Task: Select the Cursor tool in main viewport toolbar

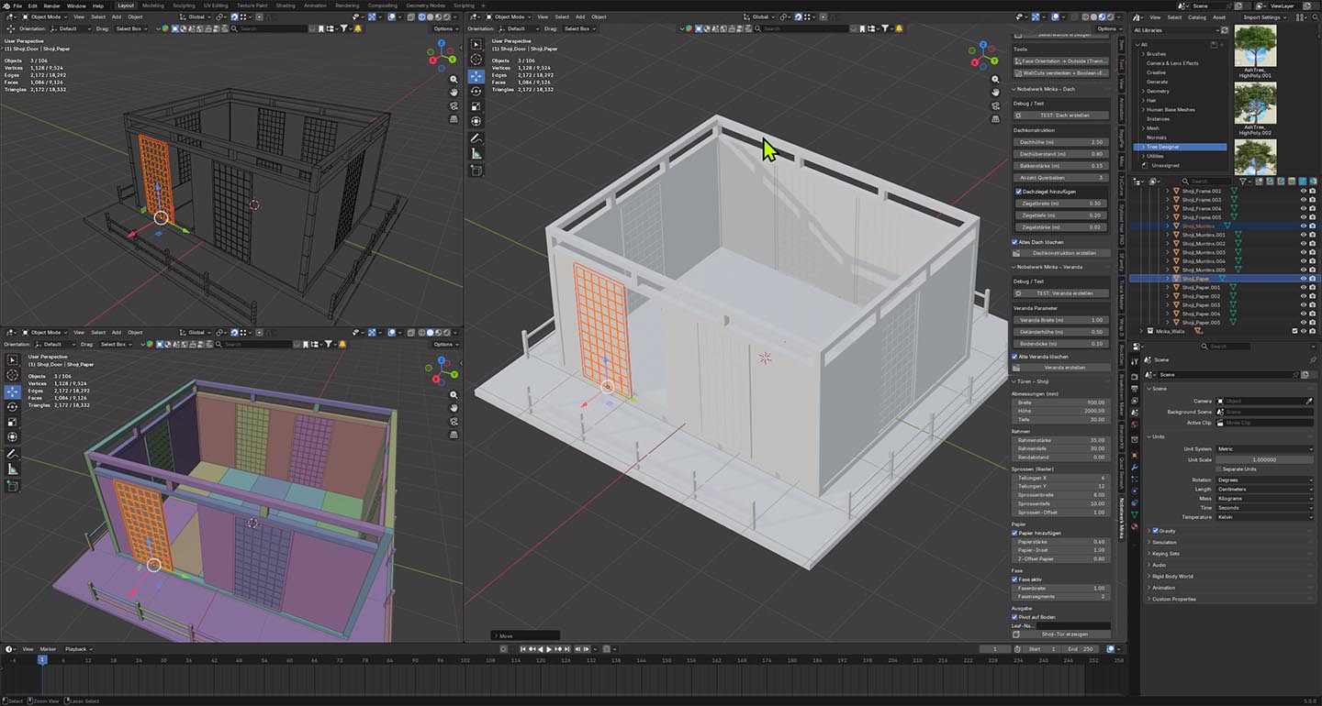Action: coord(476,60)
